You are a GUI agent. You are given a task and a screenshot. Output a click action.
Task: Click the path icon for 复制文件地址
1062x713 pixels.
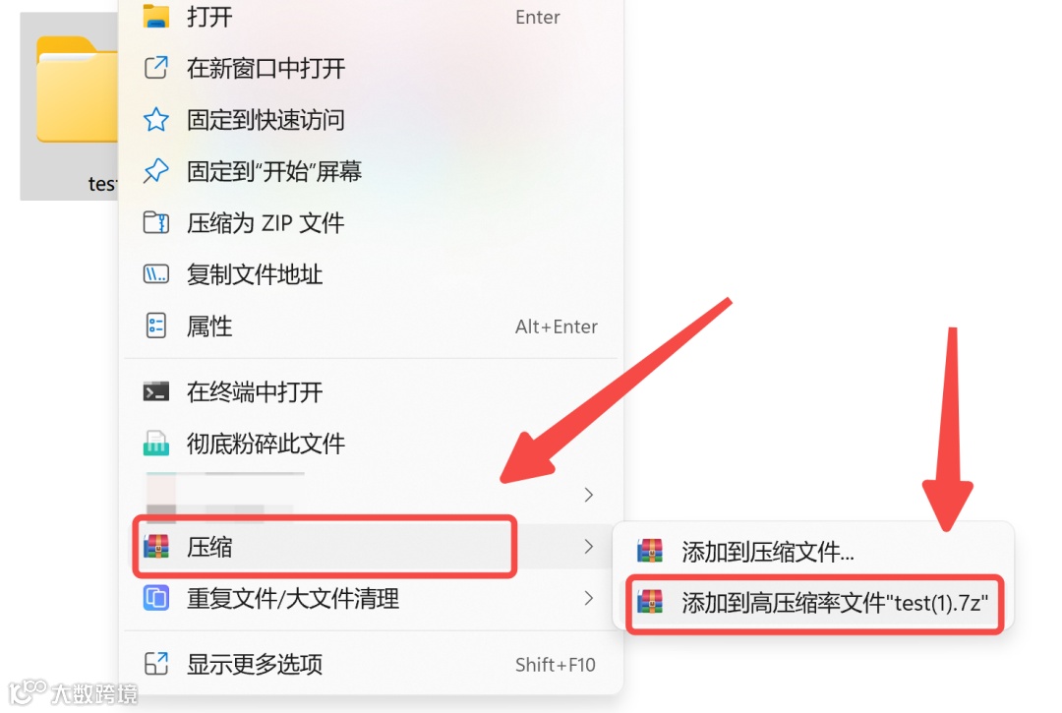point(155,274)
